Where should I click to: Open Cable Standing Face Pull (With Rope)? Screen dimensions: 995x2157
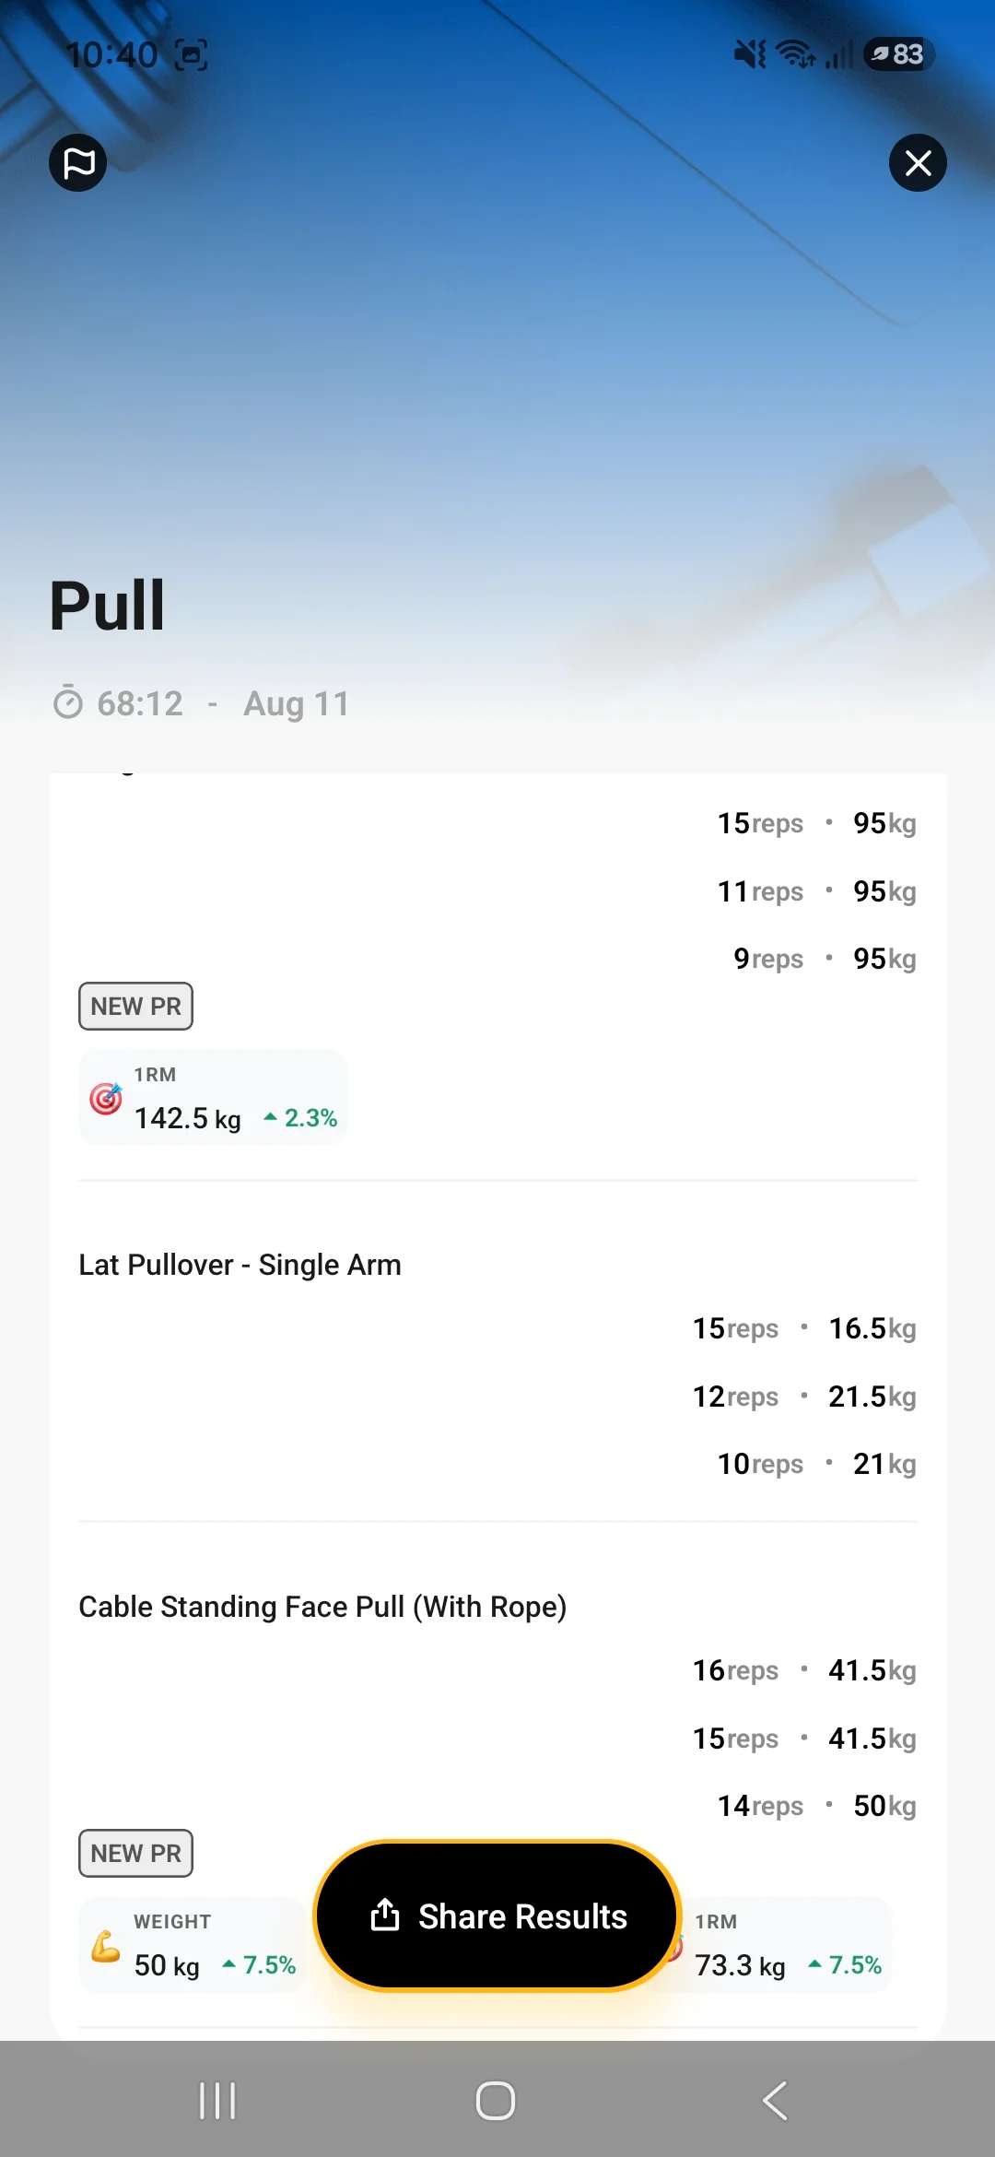(x=322, y=1607)
